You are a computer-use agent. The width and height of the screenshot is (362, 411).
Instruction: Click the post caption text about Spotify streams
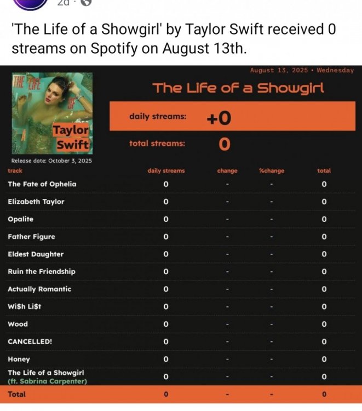(174, 38)
